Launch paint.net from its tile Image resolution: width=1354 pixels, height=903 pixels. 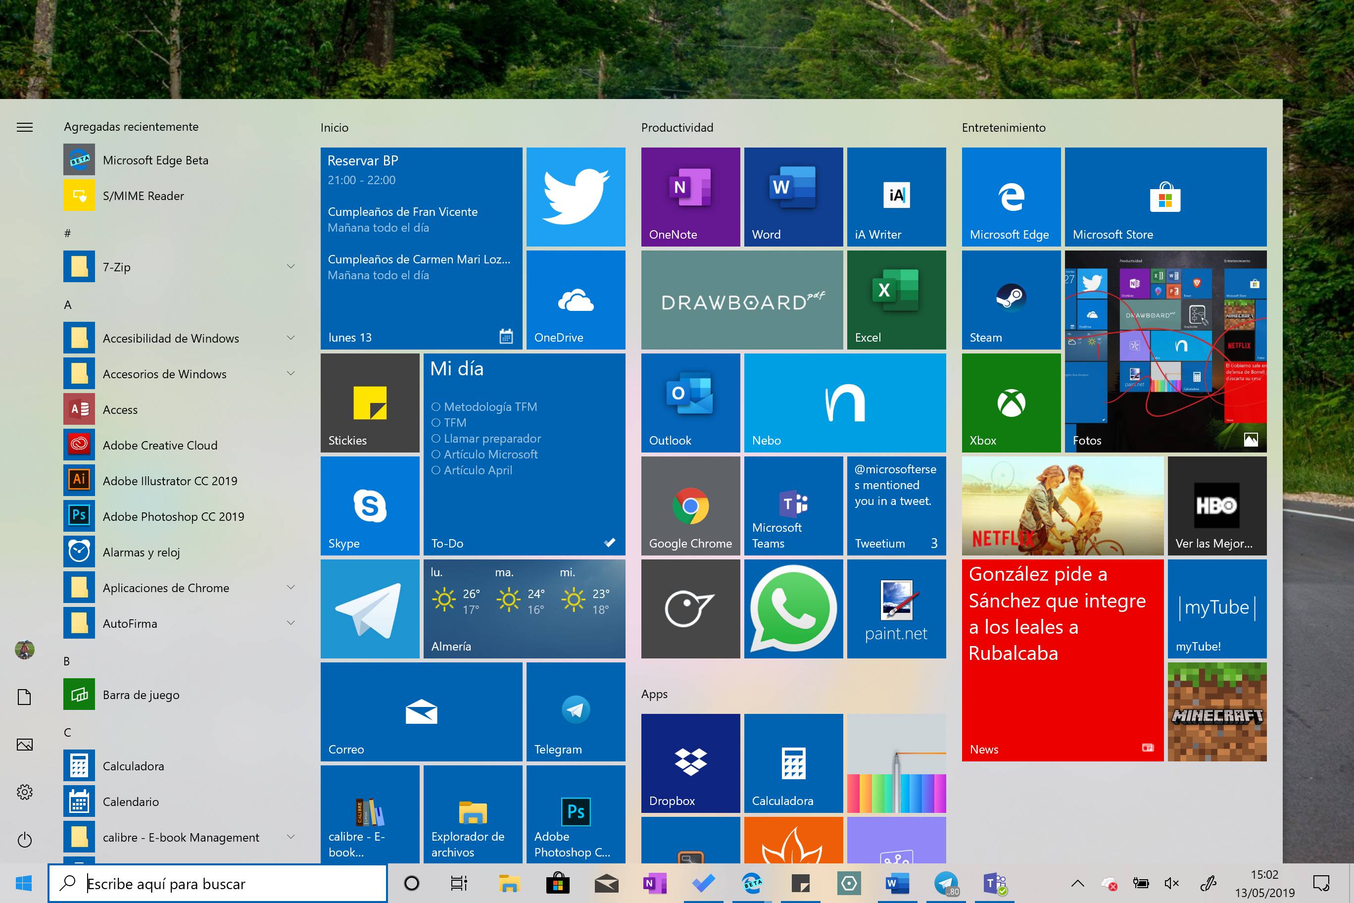(896, 608)
